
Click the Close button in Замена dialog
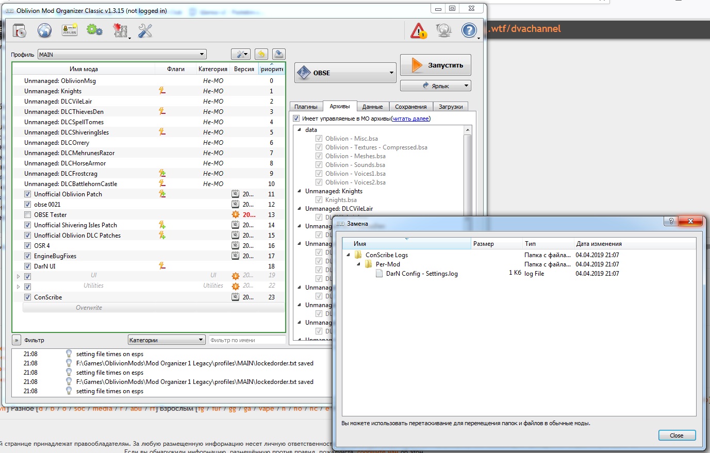point(677,435)
